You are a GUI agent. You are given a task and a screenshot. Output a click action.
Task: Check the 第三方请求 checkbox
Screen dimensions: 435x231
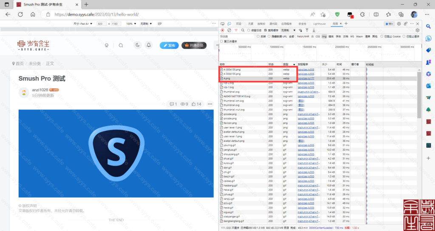click(x=222, y=42)
